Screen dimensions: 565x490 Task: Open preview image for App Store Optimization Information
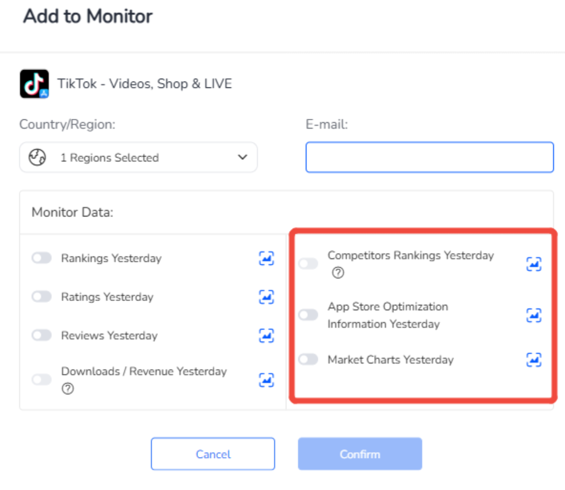click(533, 315)
